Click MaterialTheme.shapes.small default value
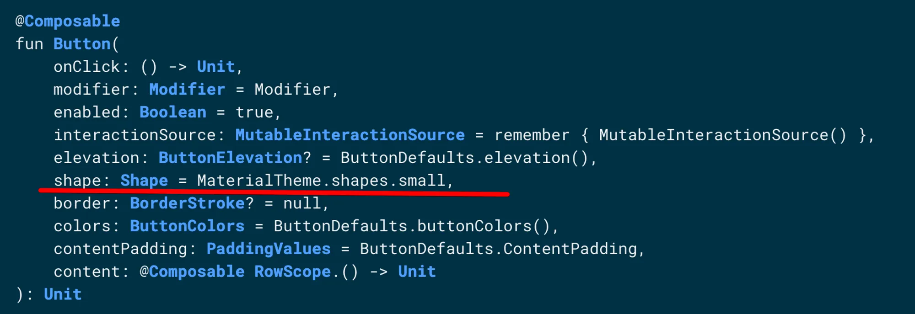This screenshot has width=915, height=314. tap(321, 181)
